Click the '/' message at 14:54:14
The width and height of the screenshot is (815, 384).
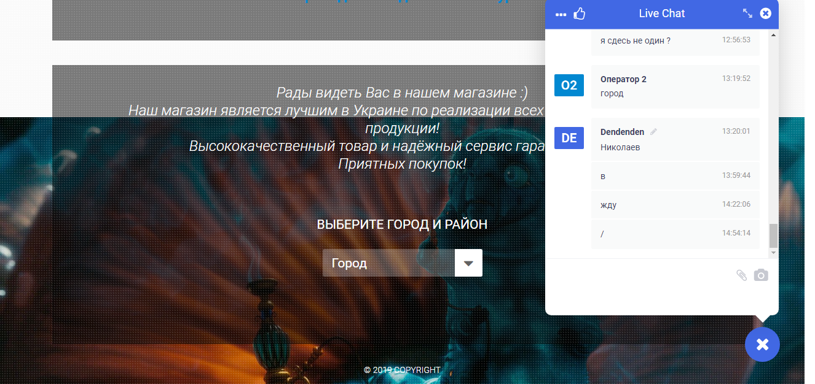(x=602, y=234)
